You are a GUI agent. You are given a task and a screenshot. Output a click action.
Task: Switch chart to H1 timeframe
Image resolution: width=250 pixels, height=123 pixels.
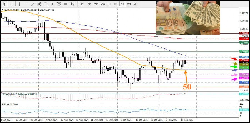pyautogui.click(x=109, y=4)
